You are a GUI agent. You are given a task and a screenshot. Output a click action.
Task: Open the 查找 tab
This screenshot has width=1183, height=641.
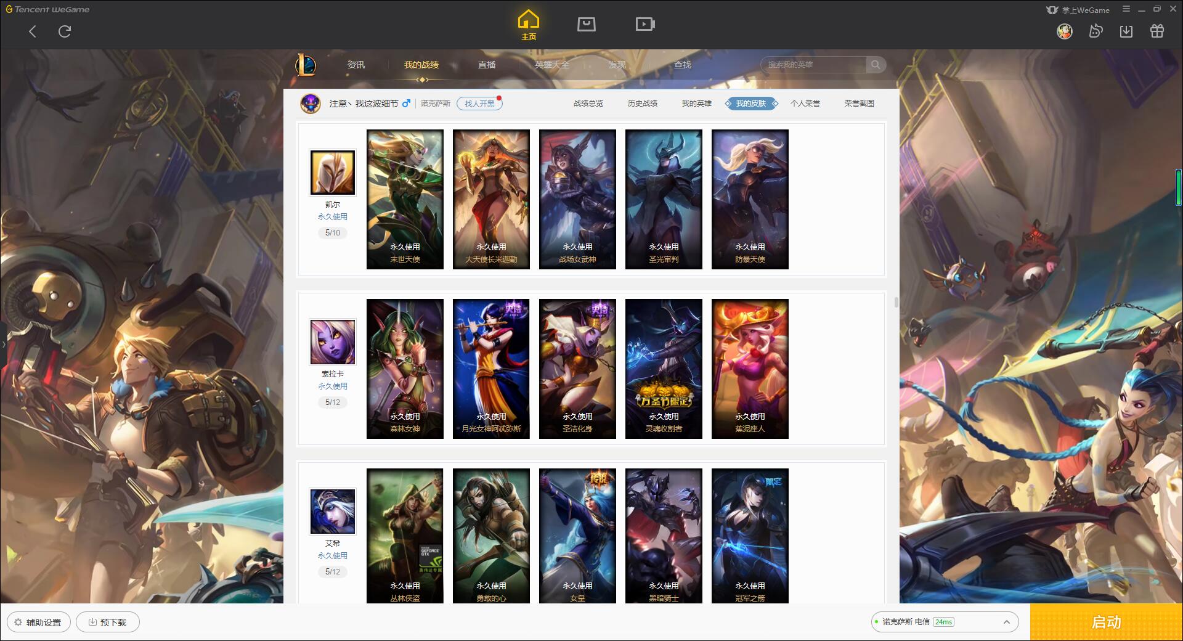point(683,65)
